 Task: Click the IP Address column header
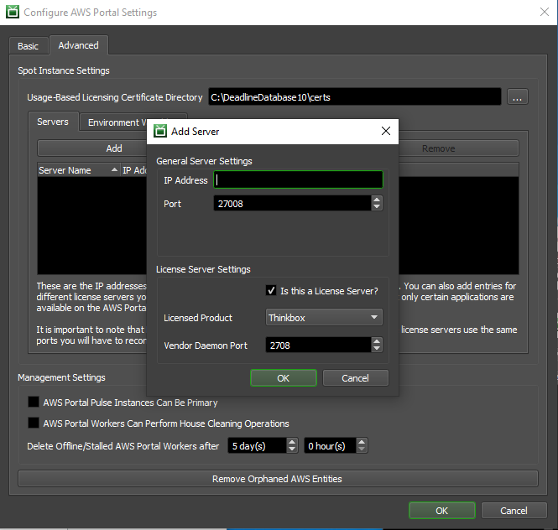[134, 170]
